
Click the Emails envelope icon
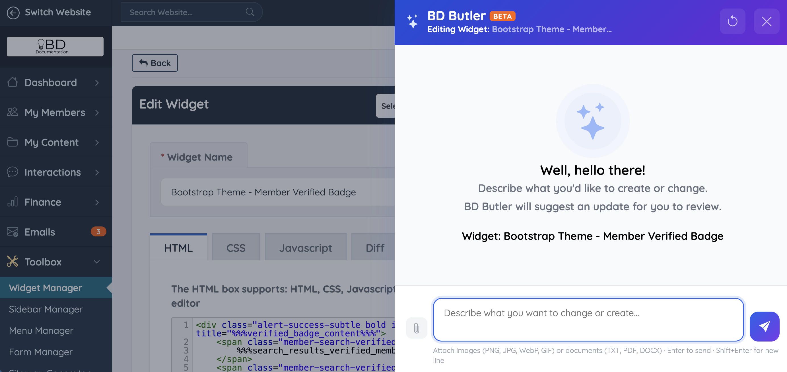(13, 232)
